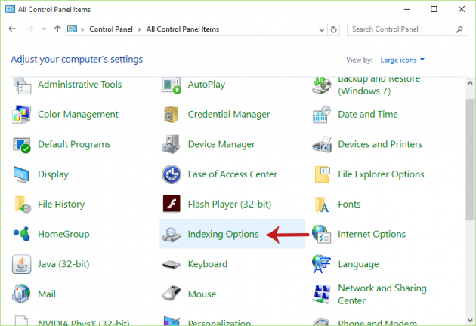Click the Up one level arrow button

point(57,29)
